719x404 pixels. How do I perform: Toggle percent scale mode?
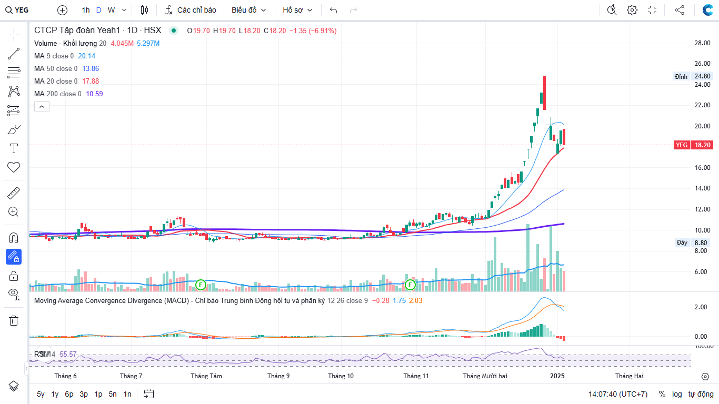(x=662, y=394)
